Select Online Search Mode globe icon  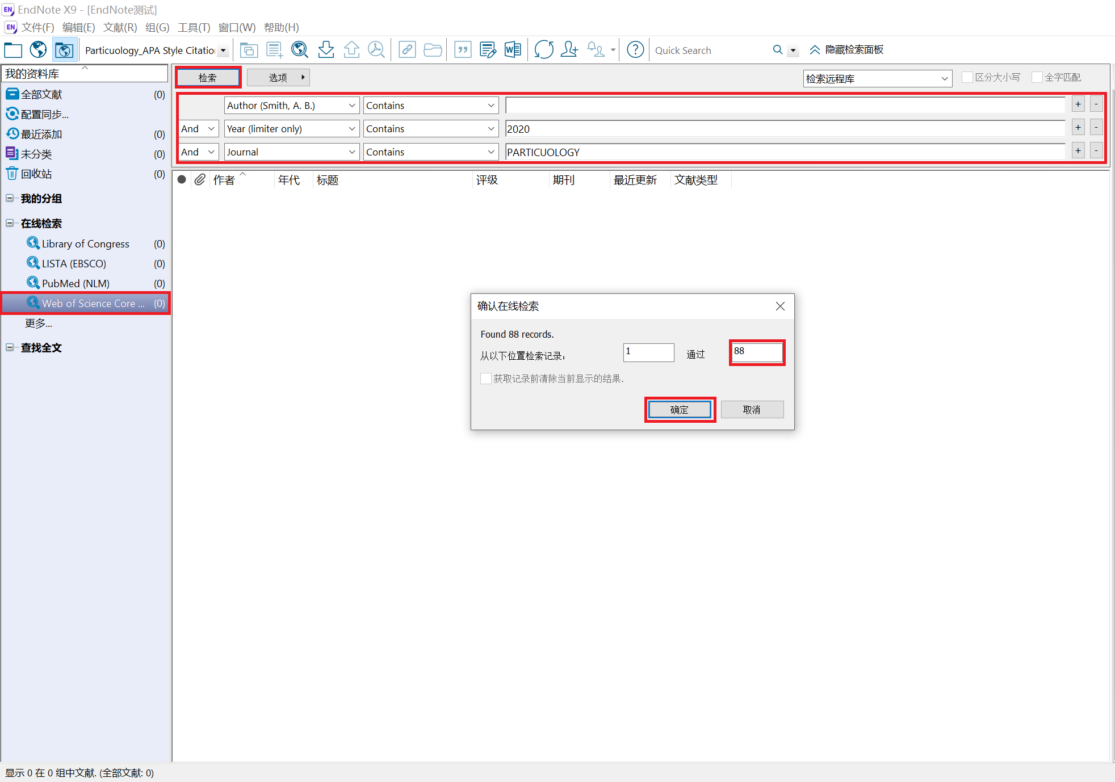pyautogui.click(x=38, y=51)
